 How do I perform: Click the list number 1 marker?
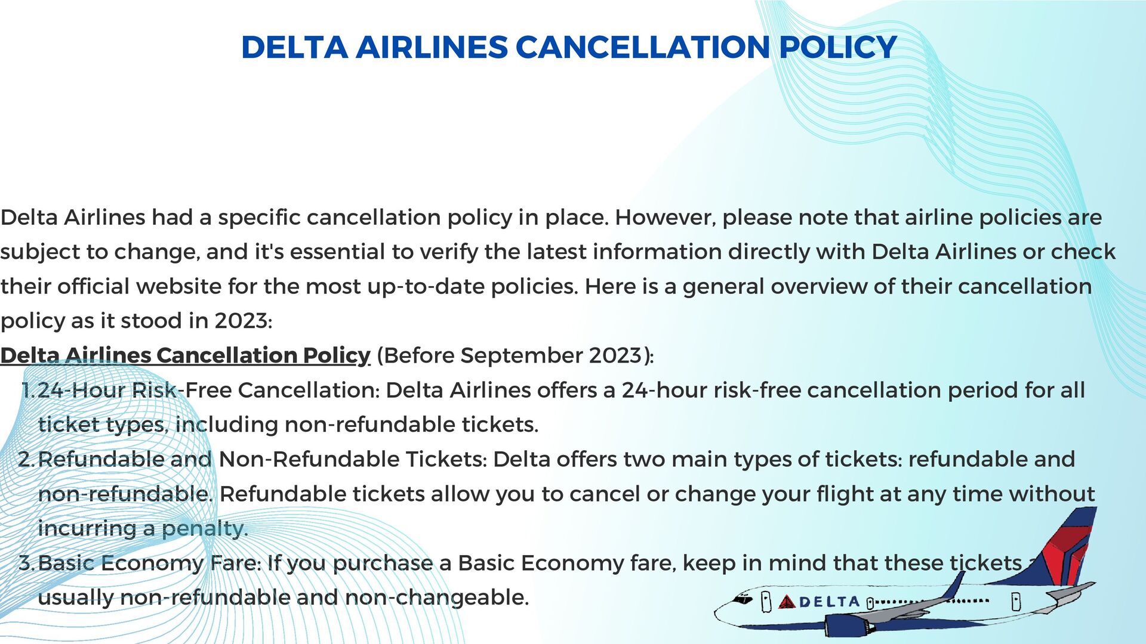click(x=27, y=390)
